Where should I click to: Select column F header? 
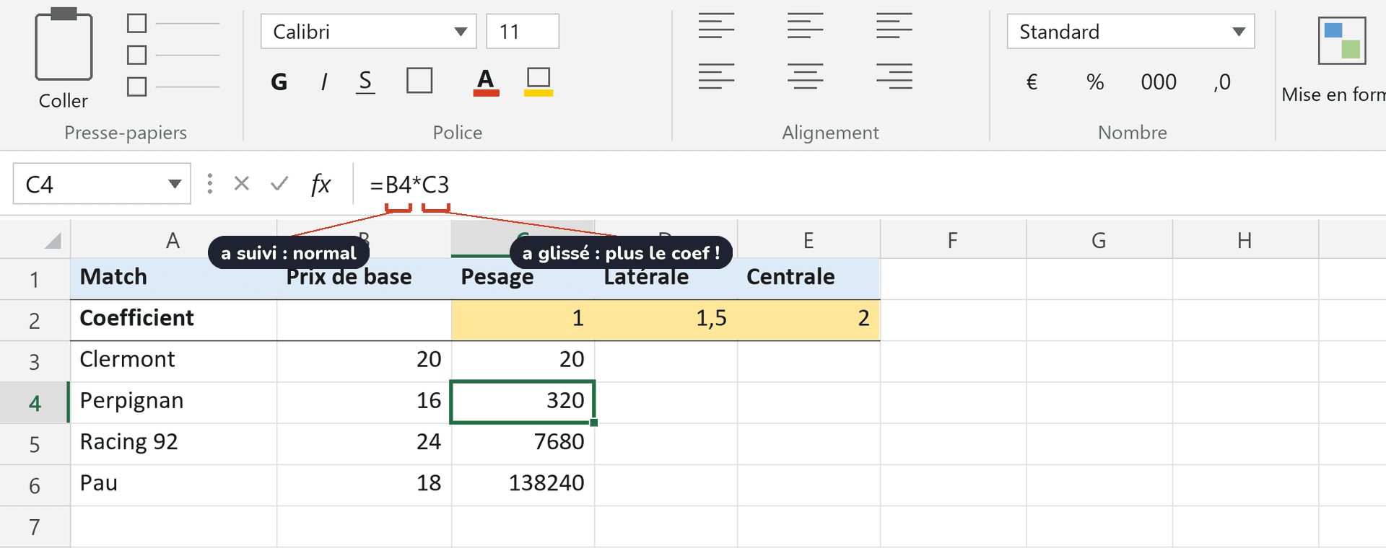(x=953, y=240)
